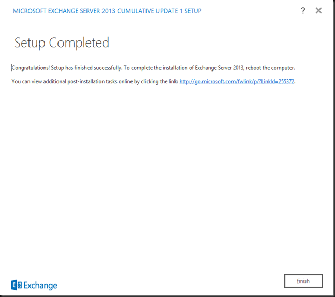This screenshot has height=297, width=335.
Task: Click the 'You can view additional post-installation tasks' text
Action: click(64, 81)
